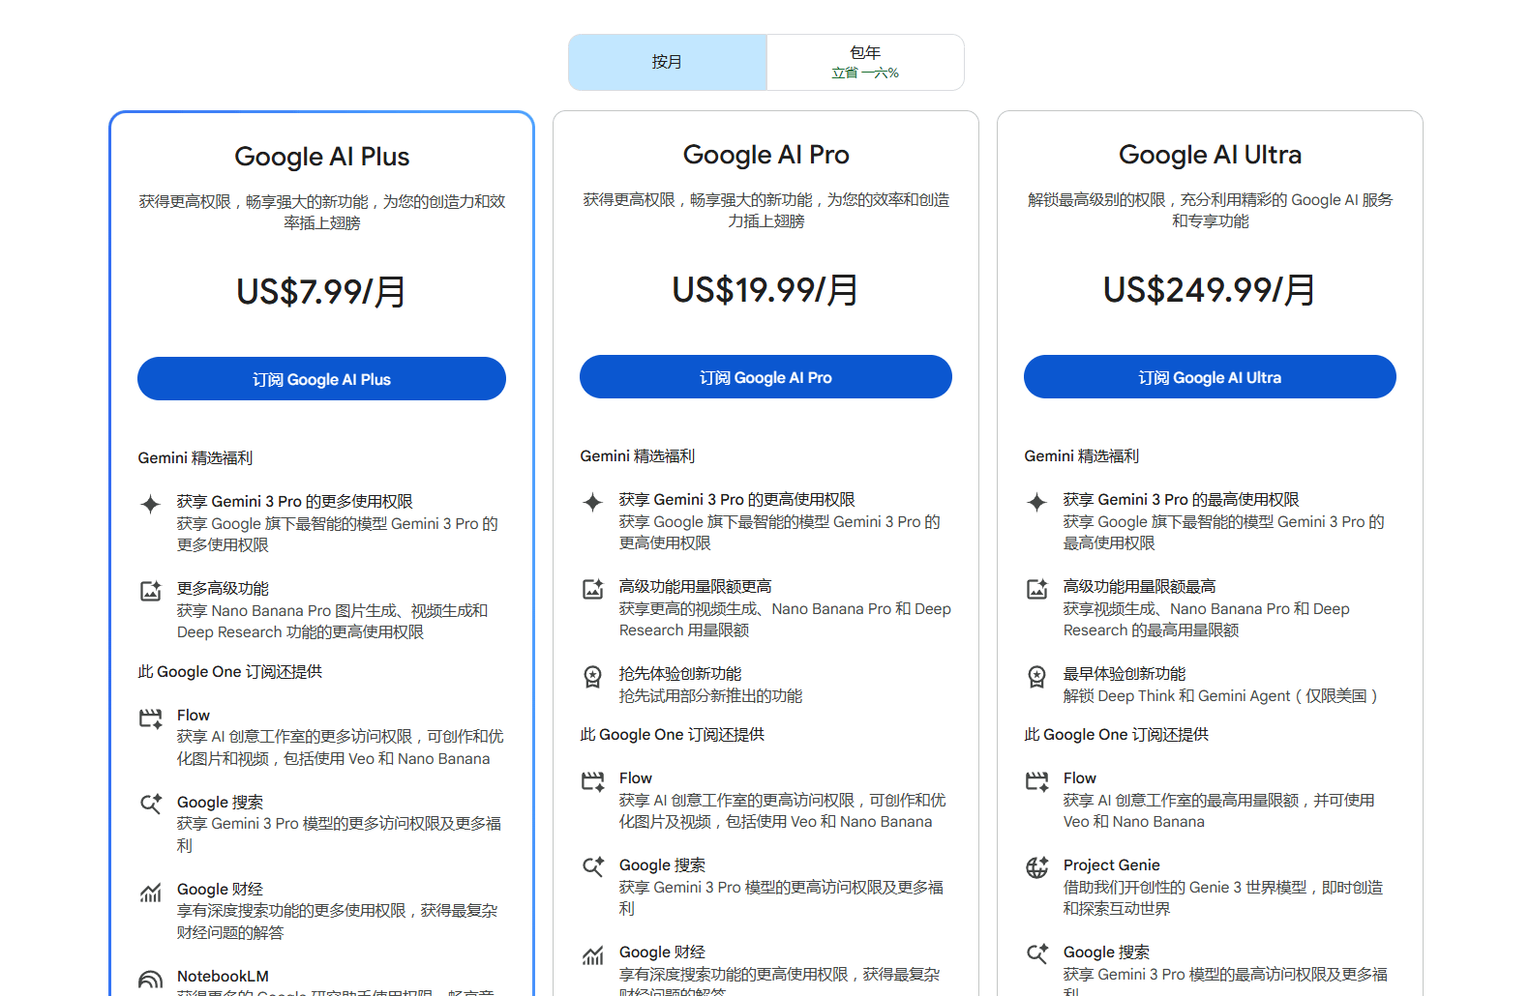The width and height of the screenshot is (1530, 996).
Task: Click the Flow heading in the Plus plan
Action: click(x=194, y=715)
